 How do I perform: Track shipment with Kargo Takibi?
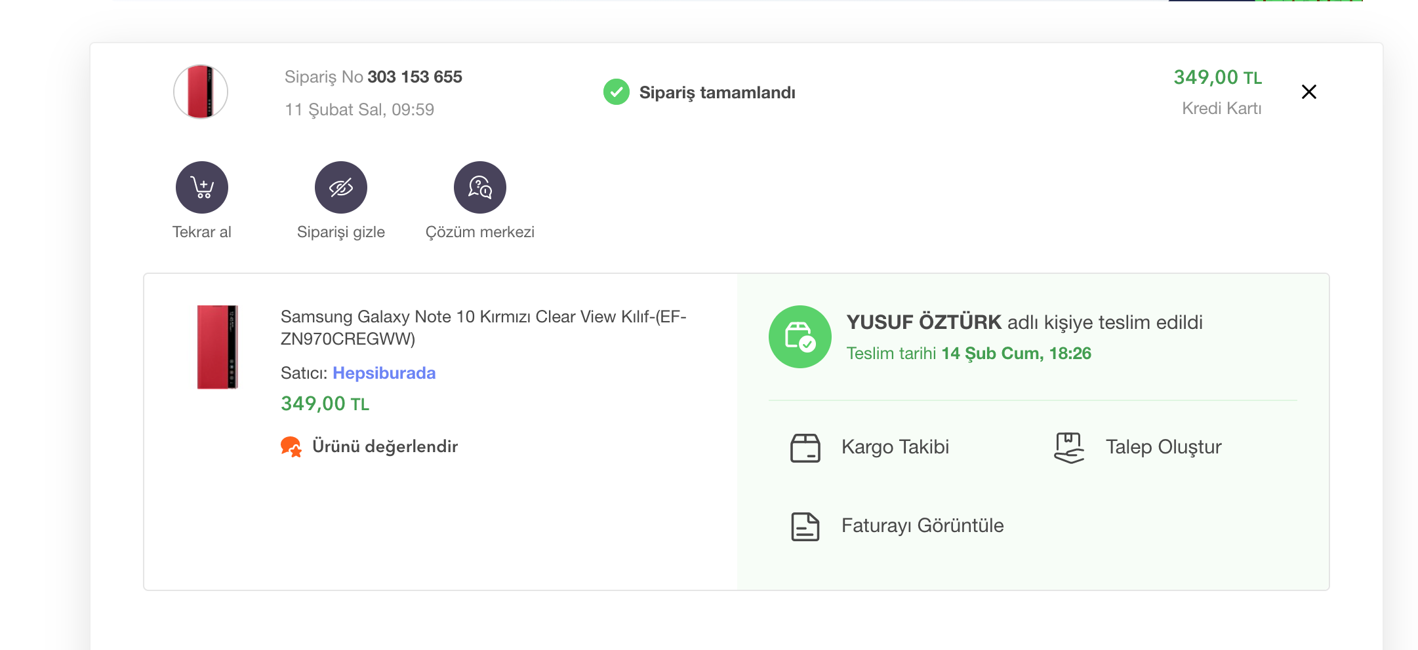[x=895, y=447]
